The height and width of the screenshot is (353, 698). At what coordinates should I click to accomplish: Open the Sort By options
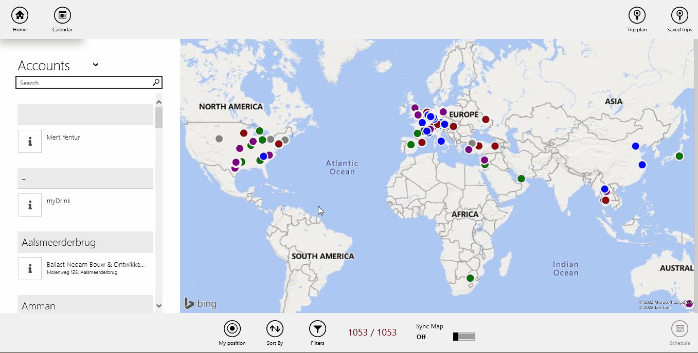click(x=275, y=329)
